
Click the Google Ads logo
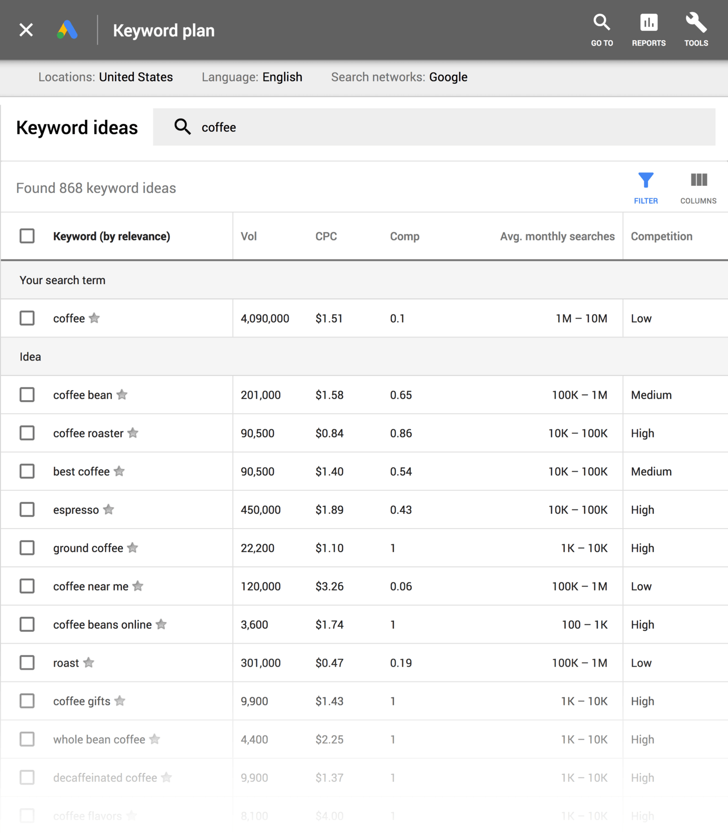click(67, 30)
